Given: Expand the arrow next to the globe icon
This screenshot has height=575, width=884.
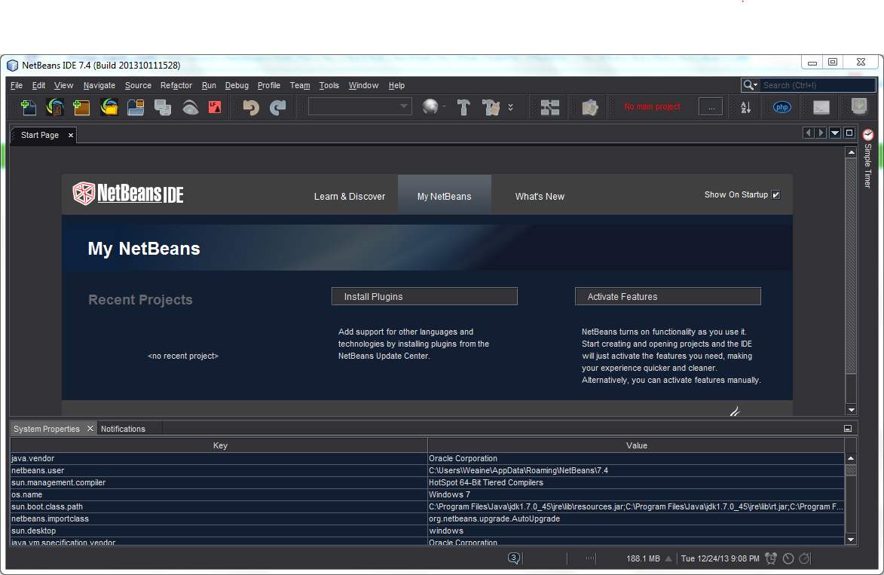Looking at the screenshot, I should pos(444,106).
